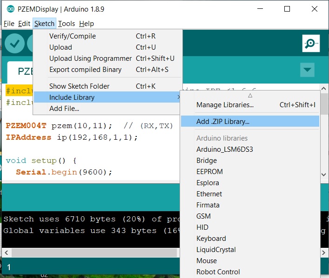The width and height of the screenshot is (329, 278).
Task: Click the Verify checkmark toolbar button
Action: click(14, 44)
